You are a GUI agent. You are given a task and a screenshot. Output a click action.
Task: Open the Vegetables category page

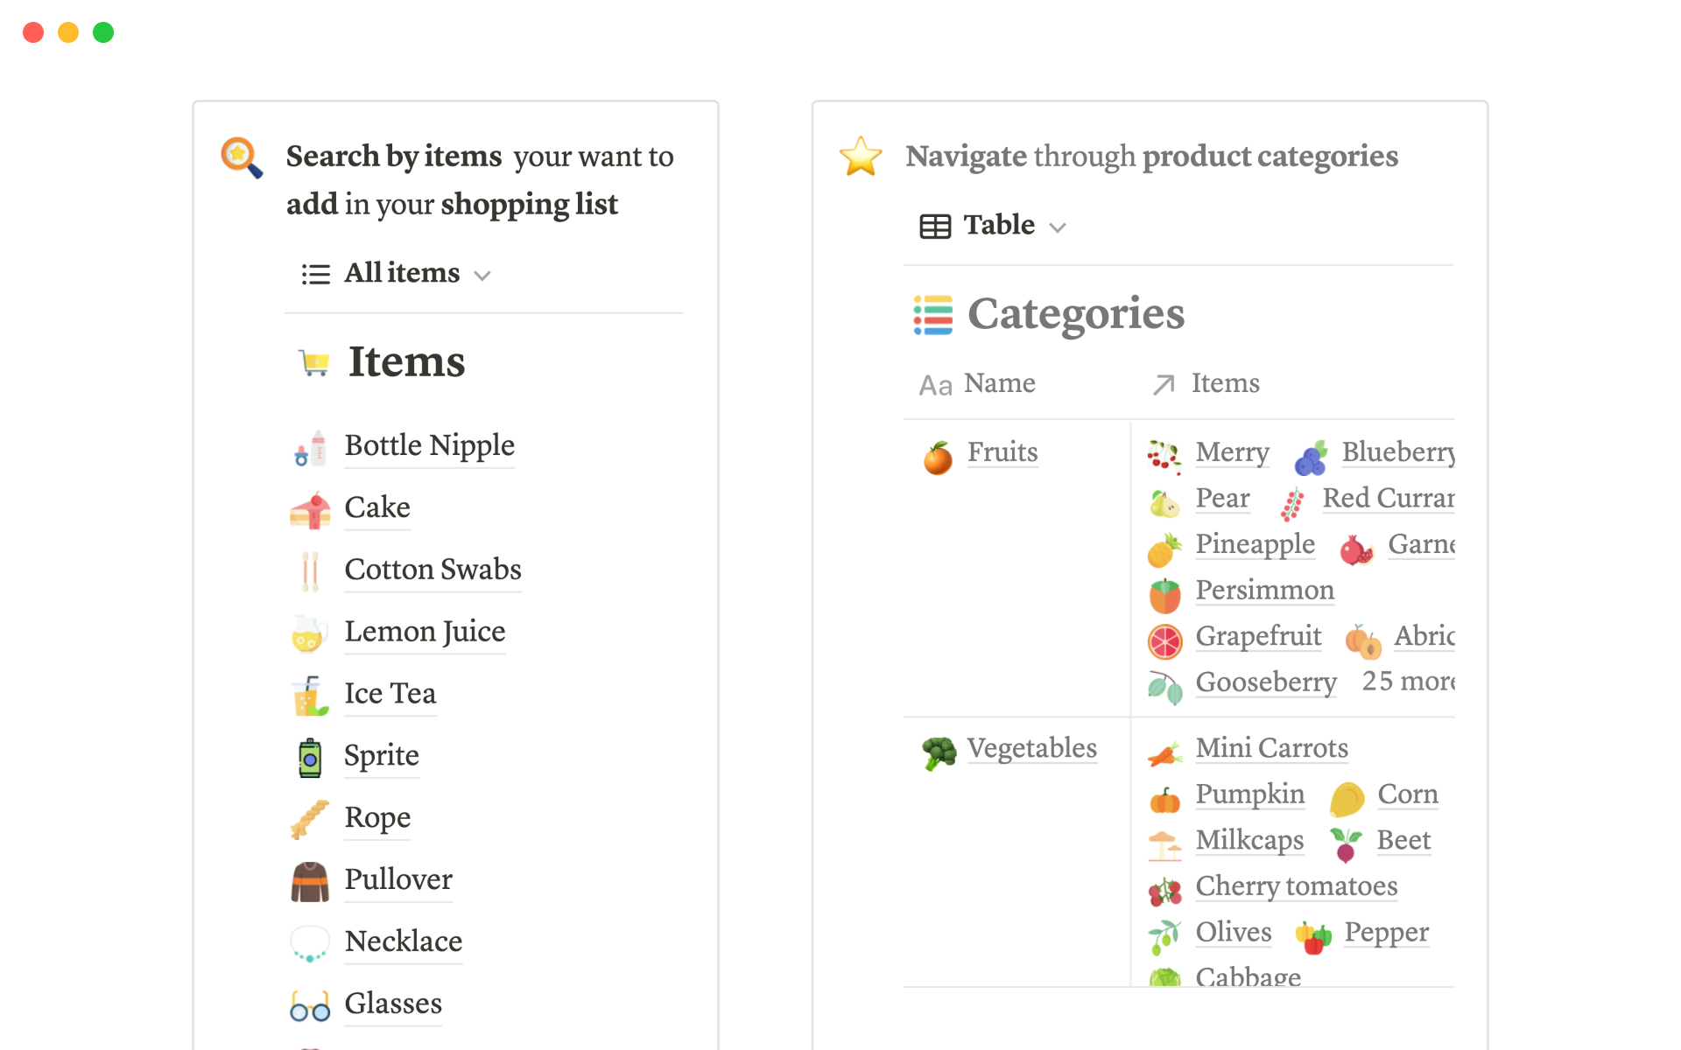tap(1031, 748)
